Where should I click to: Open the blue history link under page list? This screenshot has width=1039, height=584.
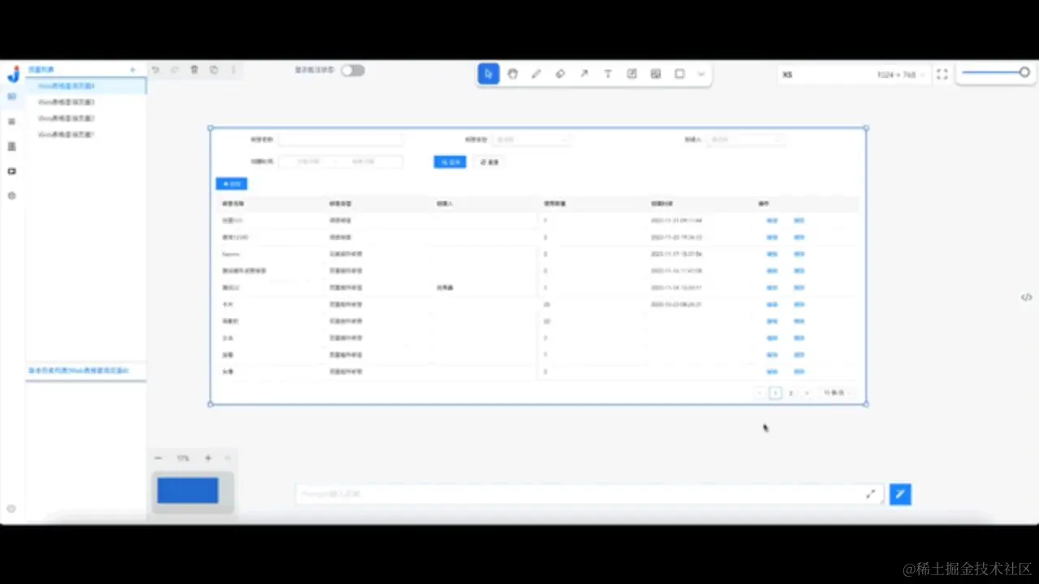click(79, 371)
